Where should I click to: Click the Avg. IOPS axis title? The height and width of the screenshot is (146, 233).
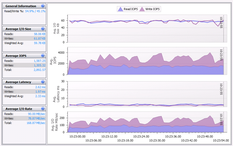point(53,60)
